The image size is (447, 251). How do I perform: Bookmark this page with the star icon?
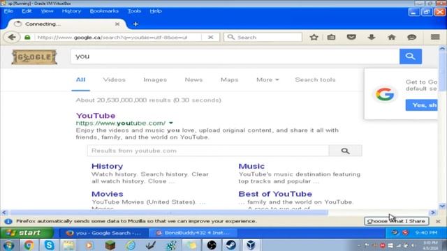click(x=314, y=37)
